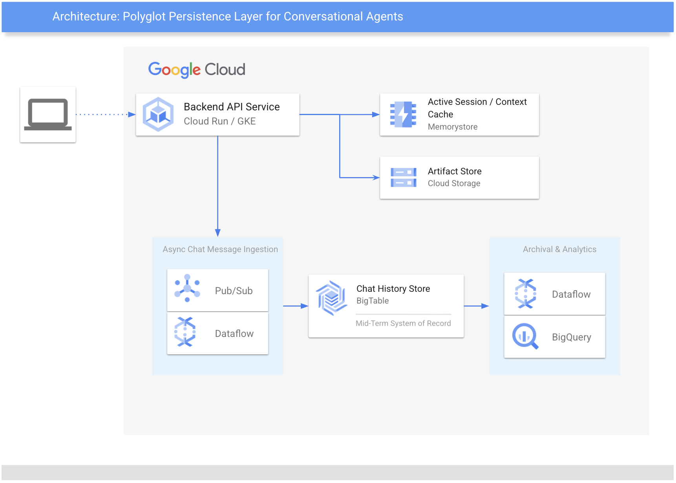Open the Chat History Store card

(x=386, y=306)
